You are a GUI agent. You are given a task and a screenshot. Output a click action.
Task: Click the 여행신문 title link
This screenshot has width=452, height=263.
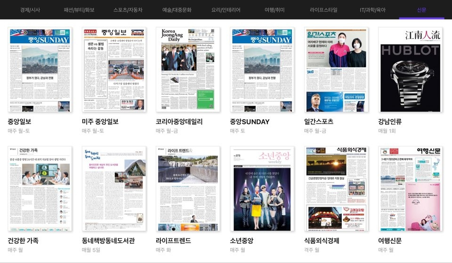390,240
